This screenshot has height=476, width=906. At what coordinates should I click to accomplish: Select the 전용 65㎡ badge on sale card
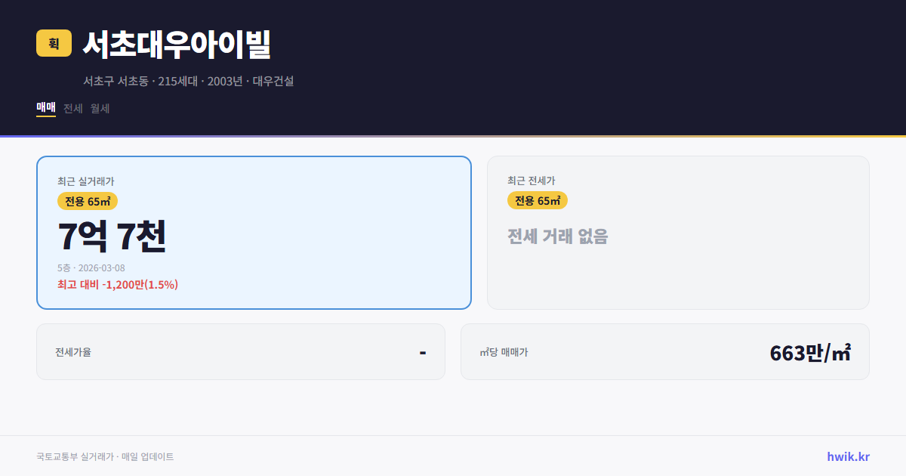(x=85, y=201)
